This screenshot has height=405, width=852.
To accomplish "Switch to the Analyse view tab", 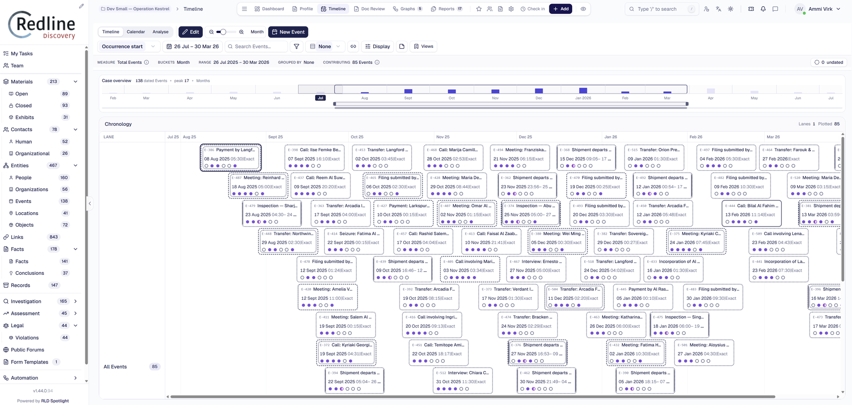I will [160, 32].
